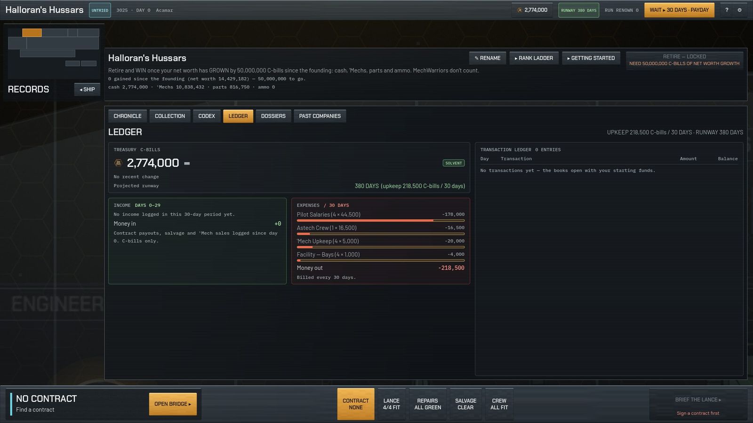Click the OPEN BRIDGE button
The width and height of the screenshot is (753, 423).
(173, 404)
